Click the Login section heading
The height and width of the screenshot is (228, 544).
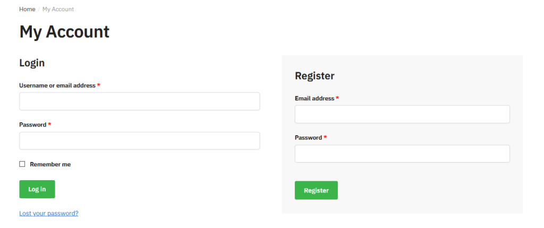(x=32, y=63)
